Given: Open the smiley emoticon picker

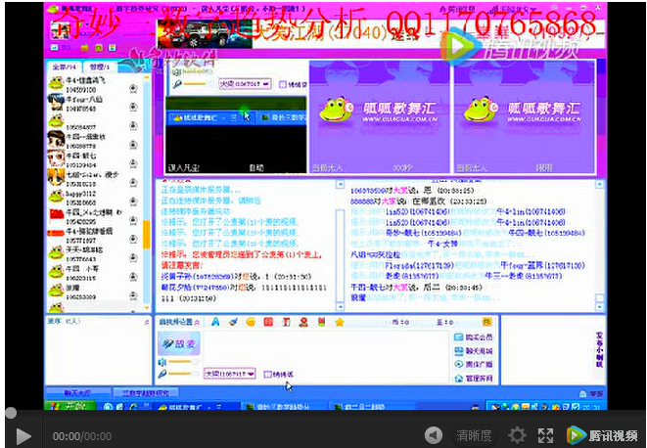Looking at the screenshot, I should (251, 321).
